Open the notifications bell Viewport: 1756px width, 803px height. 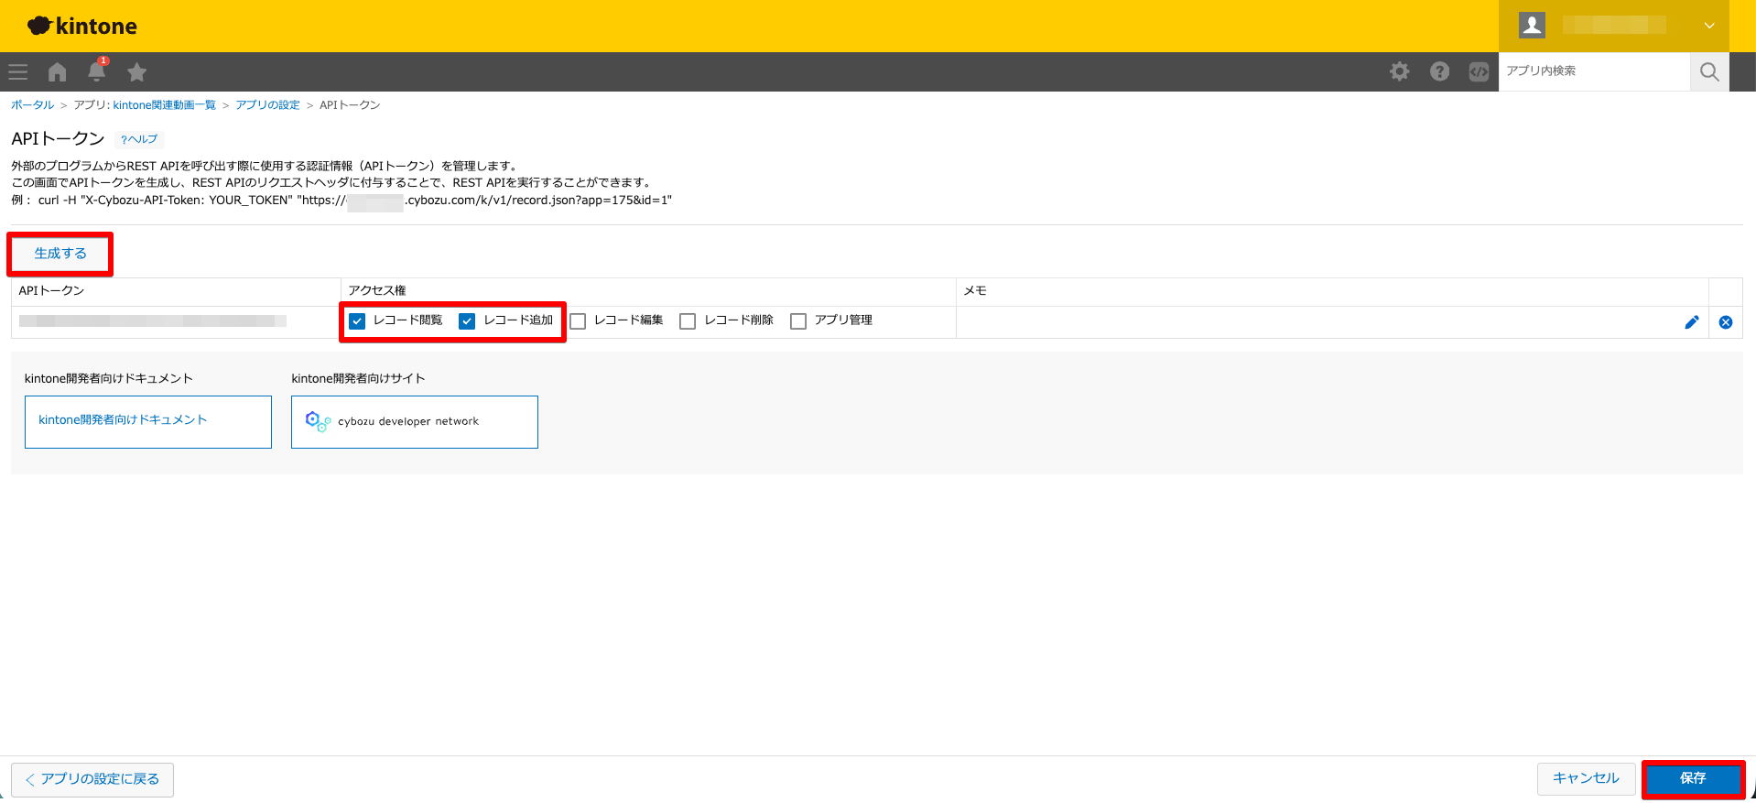(96, 71)
